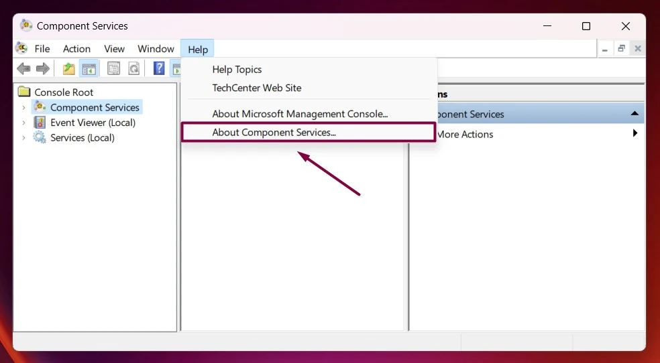Select Component Services tree label
Viewport: 660px width, 363px height.
pos(95,108)
